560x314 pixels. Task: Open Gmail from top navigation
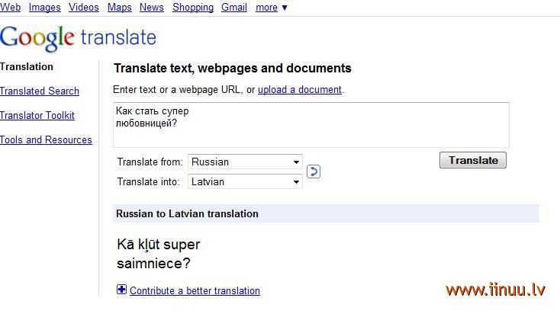point(234,7)
